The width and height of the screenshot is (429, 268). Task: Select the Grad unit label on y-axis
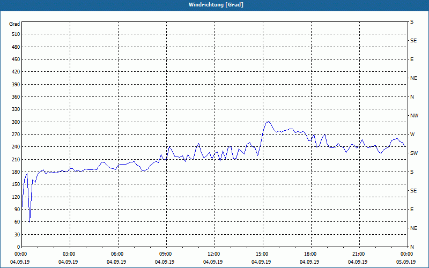(14, 24)
